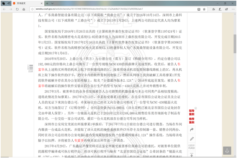Switch to reading view

(x=199, y=9)
